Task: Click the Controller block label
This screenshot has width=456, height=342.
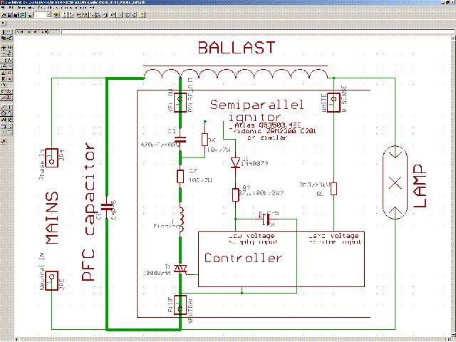Action: coord(243,258)
